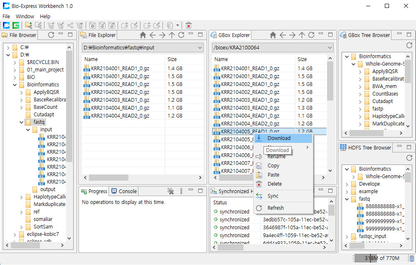Screen dimensions: 416x265
Task: Select KRR2104003_READ1_0.gz in File Explorer
Action: (120, 100)
